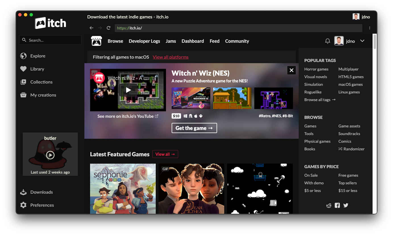
Task: Open the Browse menu
Action: pos(115,41)
